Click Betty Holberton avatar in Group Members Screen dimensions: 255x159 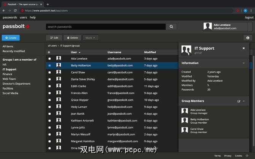[x=185, y=121]
